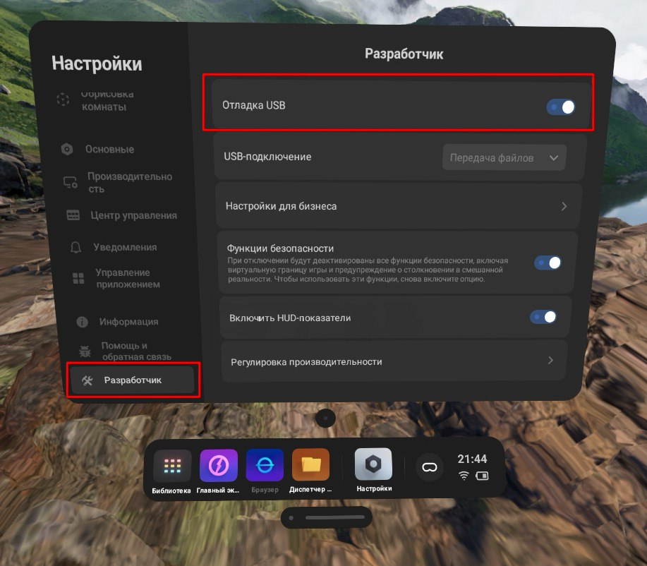This screenshot has height=566, width=647.
Task: Turn off Функции безопасности switch
Action: (548, 263)
